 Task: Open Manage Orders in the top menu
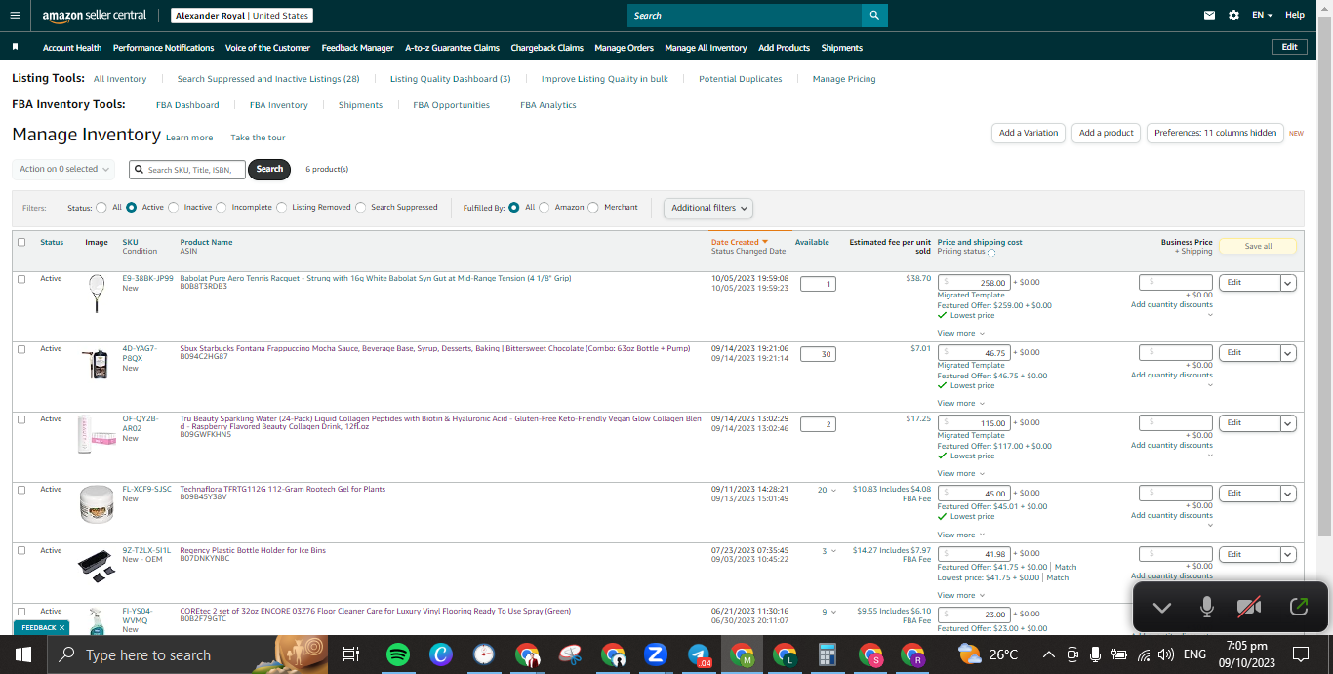624,48
